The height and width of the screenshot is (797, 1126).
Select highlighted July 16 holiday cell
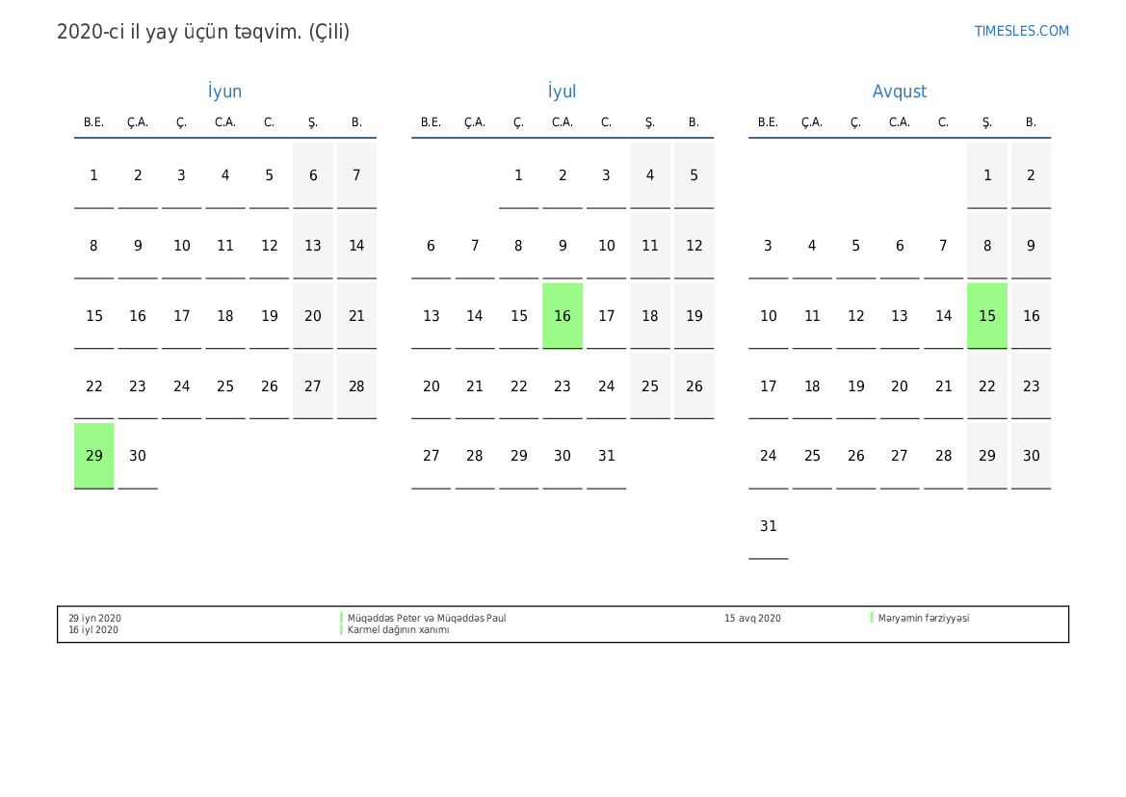point(563,315)
